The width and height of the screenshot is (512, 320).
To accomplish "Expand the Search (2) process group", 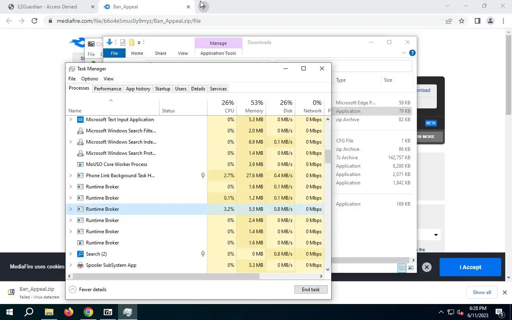I will pyautogui.click(x=71, y=254).
